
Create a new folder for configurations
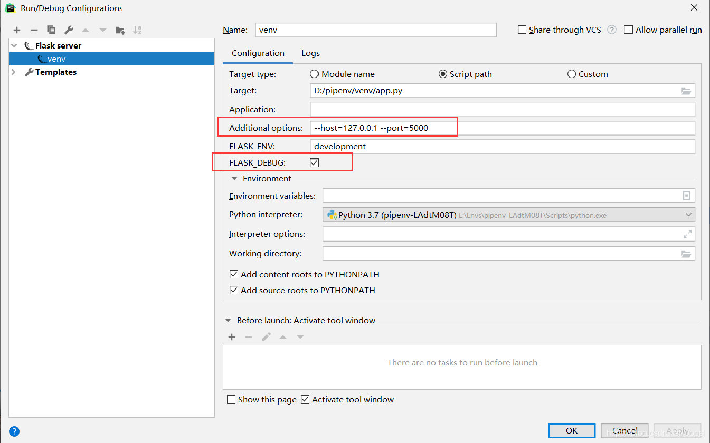point(120,30)
